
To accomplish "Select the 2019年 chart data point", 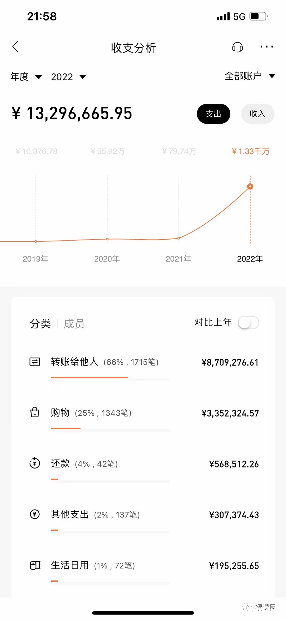I will [x=36, y=241].
